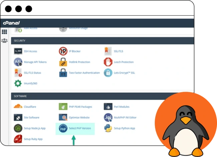Open the Cloudflare cloud icon
The height and width of the screenshot is (157, 217).
18,107
